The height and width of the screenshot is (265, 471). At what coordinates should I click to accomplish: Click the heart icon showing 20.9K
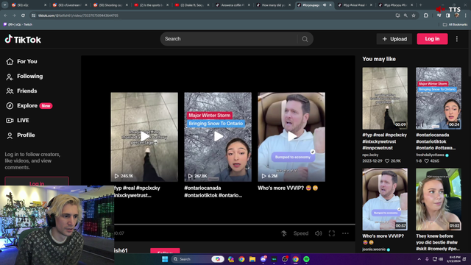(387, 161)
